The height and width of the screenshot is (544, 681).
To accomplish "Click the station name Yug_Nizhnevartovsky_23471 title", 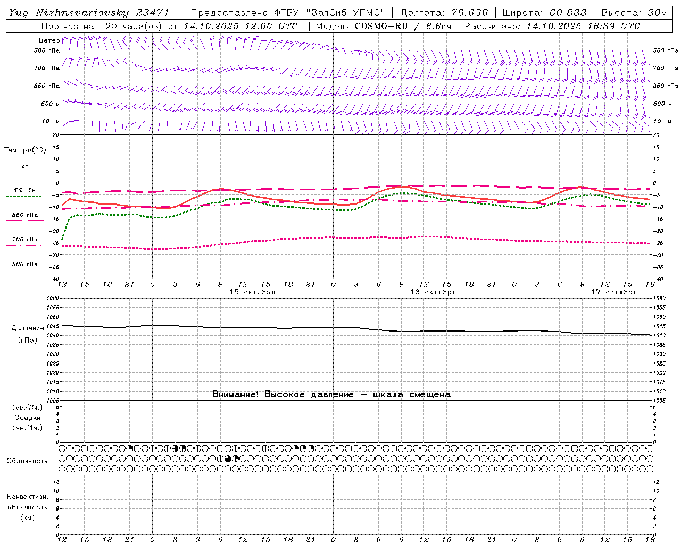I will [89, 13].
